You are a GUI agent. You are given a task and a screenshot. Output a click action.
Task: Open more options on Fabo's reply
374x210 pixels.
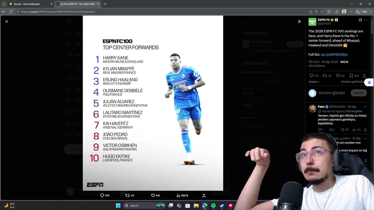(x=365, y=107)
